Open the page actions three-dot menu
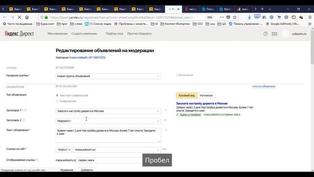 point(222,17)
